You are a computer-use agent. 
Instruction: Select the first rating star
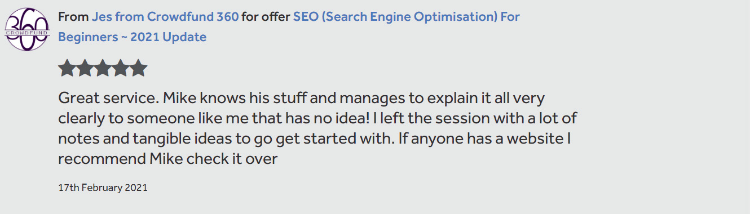coord(67,68)
